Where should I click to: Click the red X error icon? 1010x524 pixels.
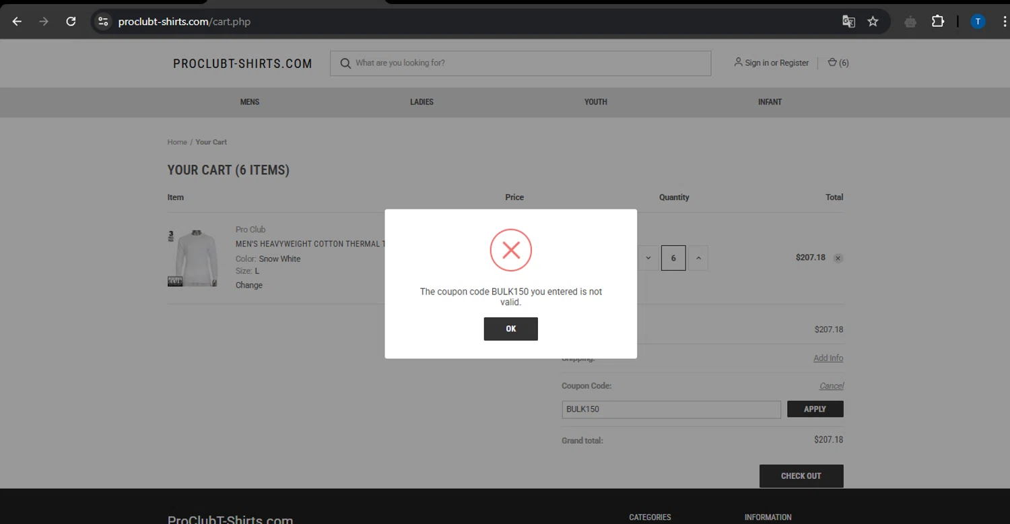[x=511, y=251]
